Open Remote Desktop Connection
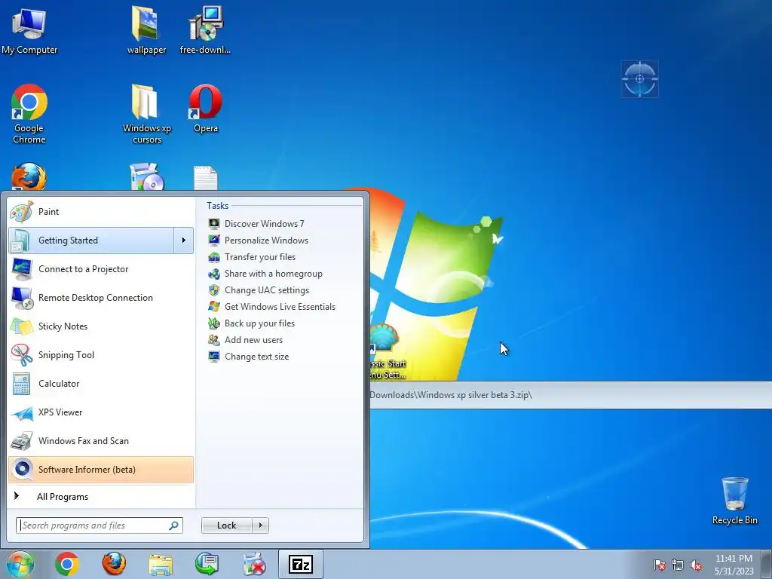The width and height of the screenshot is (772, 579). (x=101, y=297)
